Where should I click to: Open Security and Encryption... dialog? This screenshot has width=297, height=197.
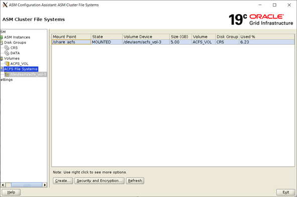pyautogui.click(x=100, y=181)
